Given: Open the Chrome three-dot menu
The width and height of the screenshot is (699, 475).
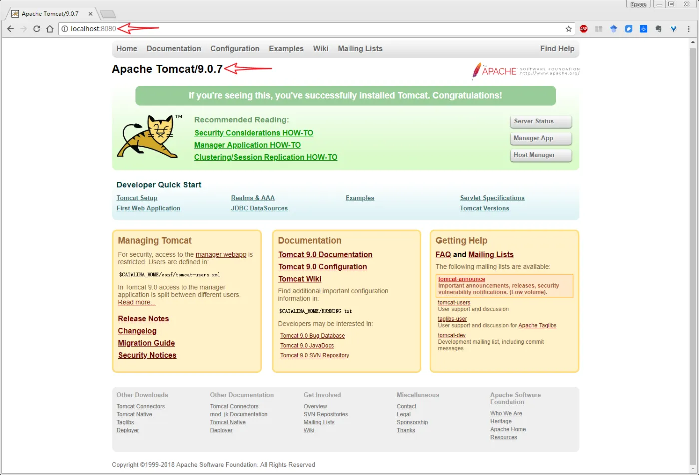Looking at the screenshot, I should pyautogui.click(x=689, y=29).
